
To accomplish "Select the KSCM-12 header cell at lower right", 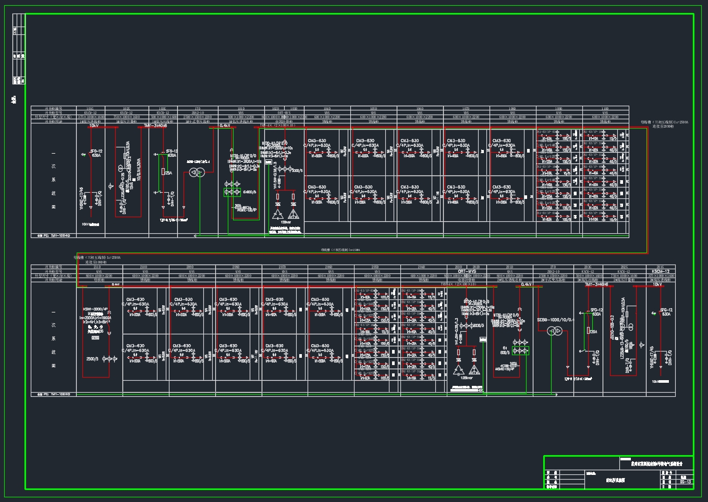I will pyautogui.click(x=661, y=271).
